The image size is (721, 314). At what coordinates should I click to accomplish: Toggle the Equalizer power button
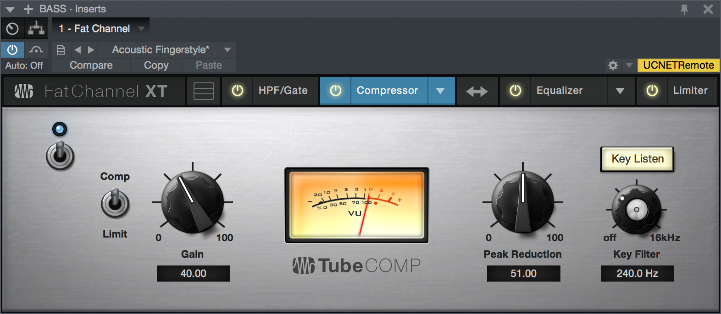pyautogui.click(x=516, y=91)
